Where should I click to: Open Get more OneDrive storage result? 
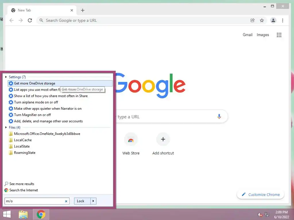(60, 83)
